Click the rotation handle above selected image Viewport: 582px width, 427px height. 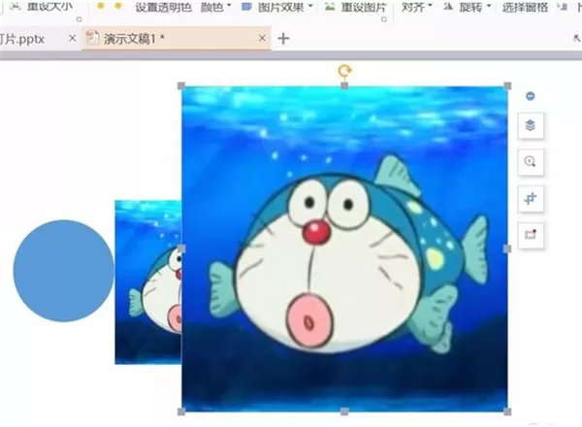344,70
